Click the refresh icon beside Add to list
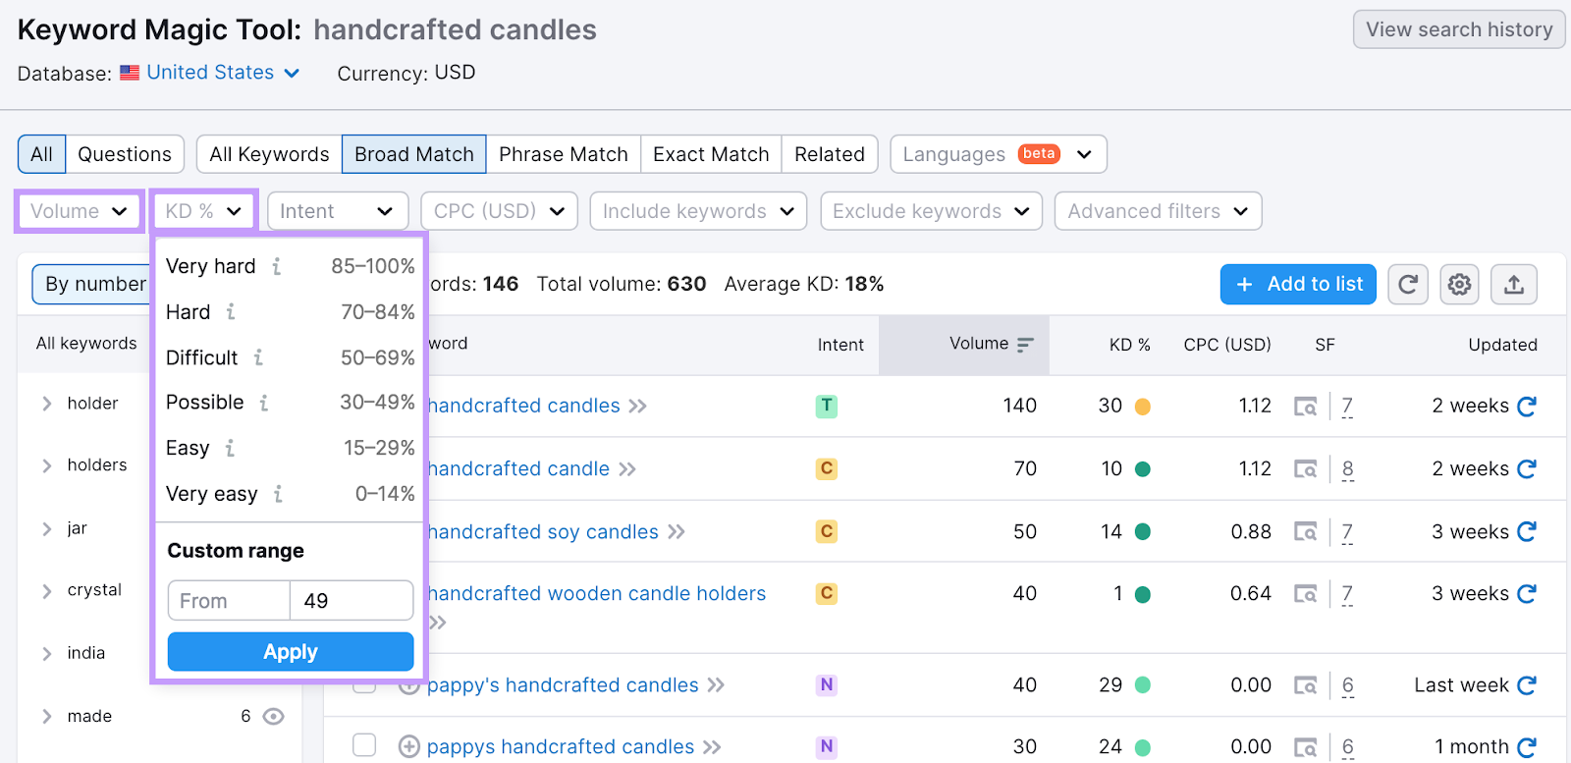This screenshot has width=1571, height=763. click(1407, 285)
